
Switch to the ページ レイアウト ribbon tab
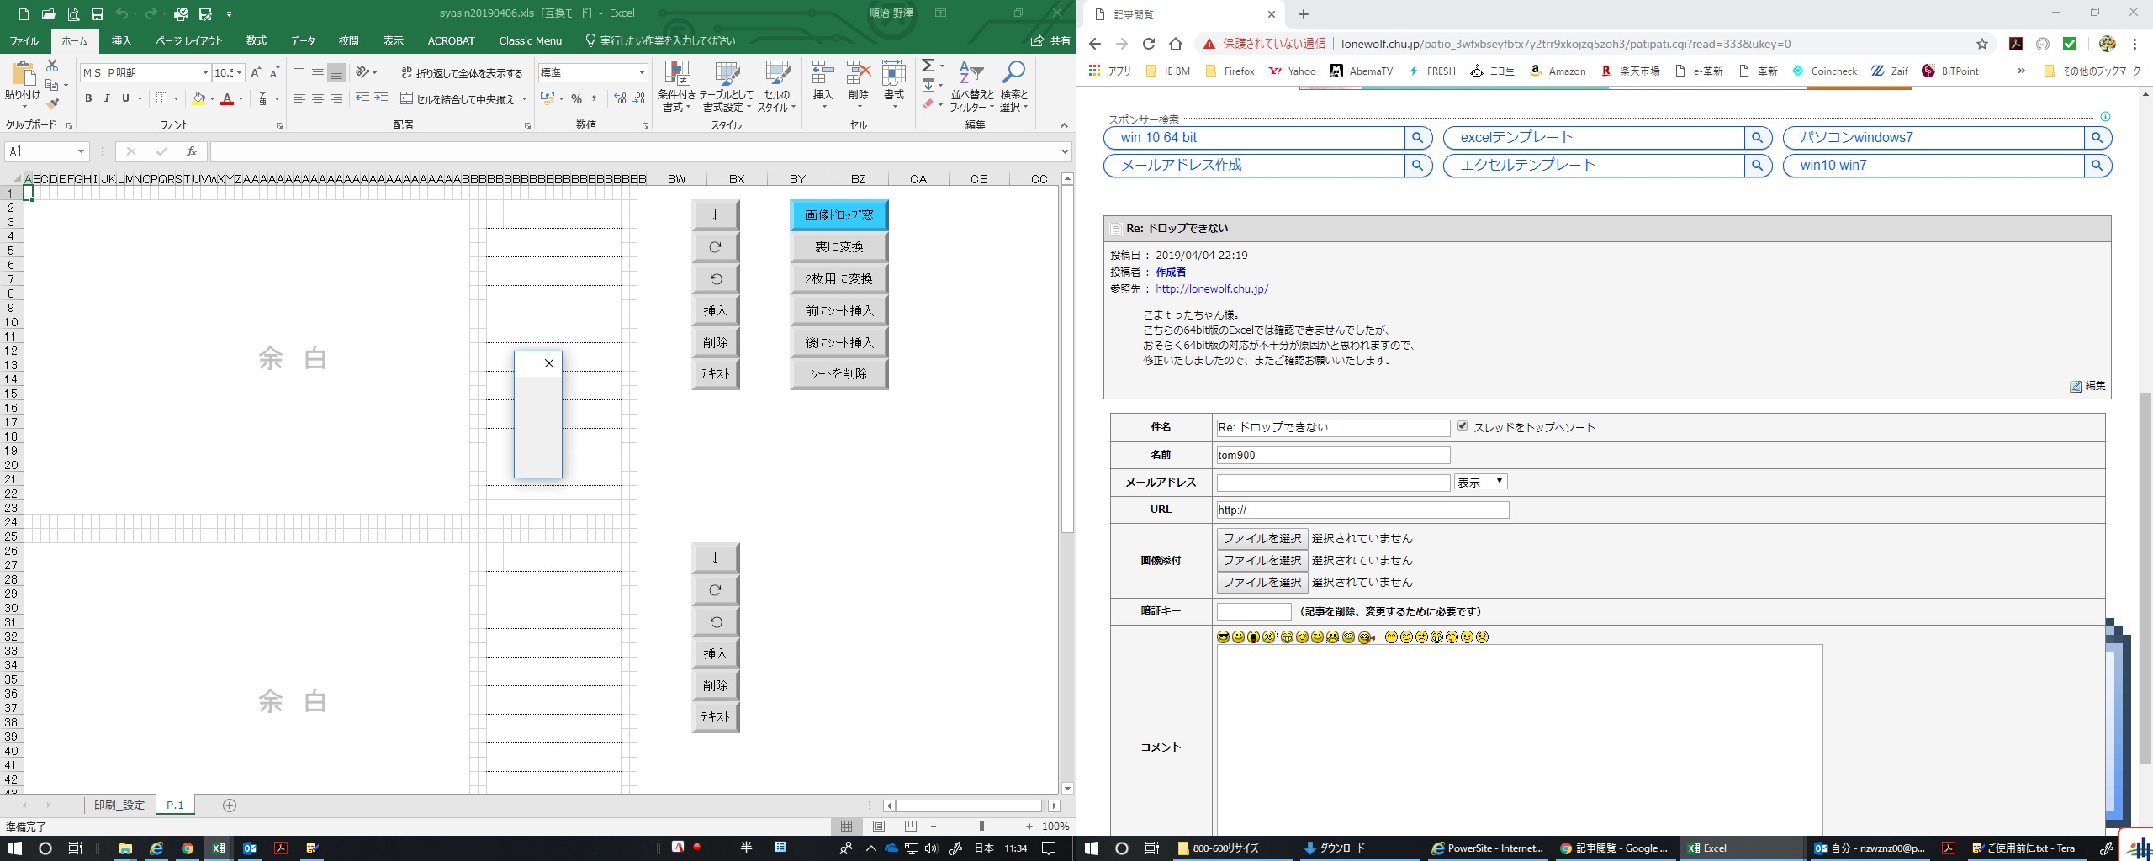[x=188, y=40]
